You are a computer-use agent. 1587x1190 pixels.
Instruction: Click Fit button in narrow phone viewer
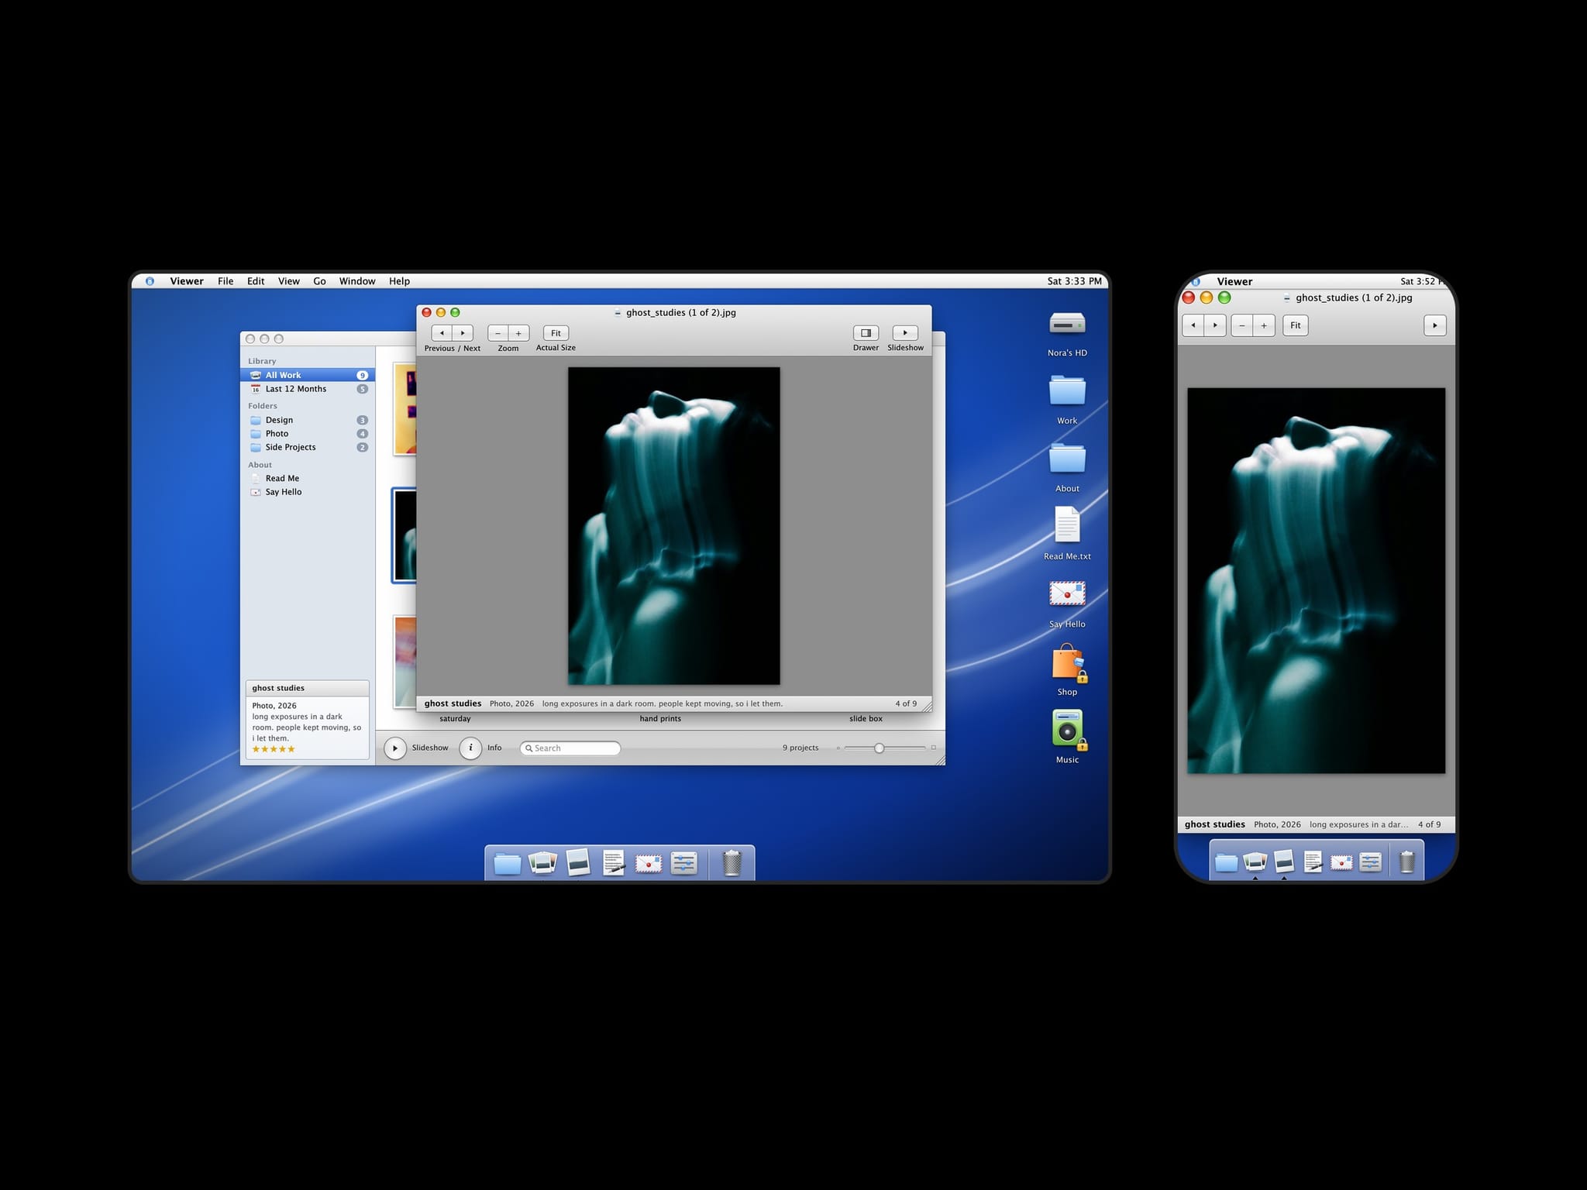click(1296, 325)
